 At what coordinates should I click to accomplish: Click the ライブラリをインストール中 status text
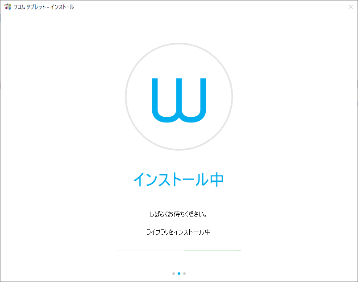[x=178, y=232]
